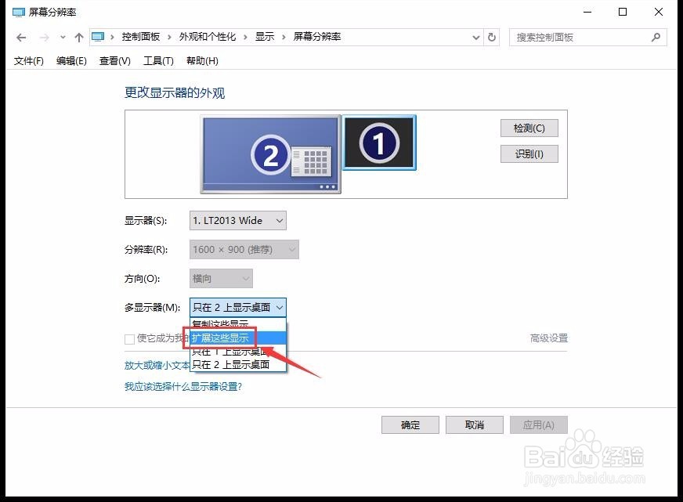Click the up one level arrow
The width and height of the screenshot is (683, 502).
[78, 36]
